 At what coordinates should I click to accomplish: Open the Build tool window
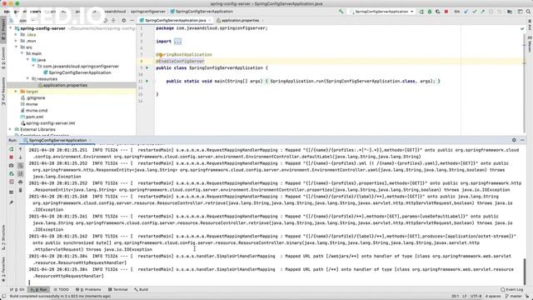(x=141, y=289)
